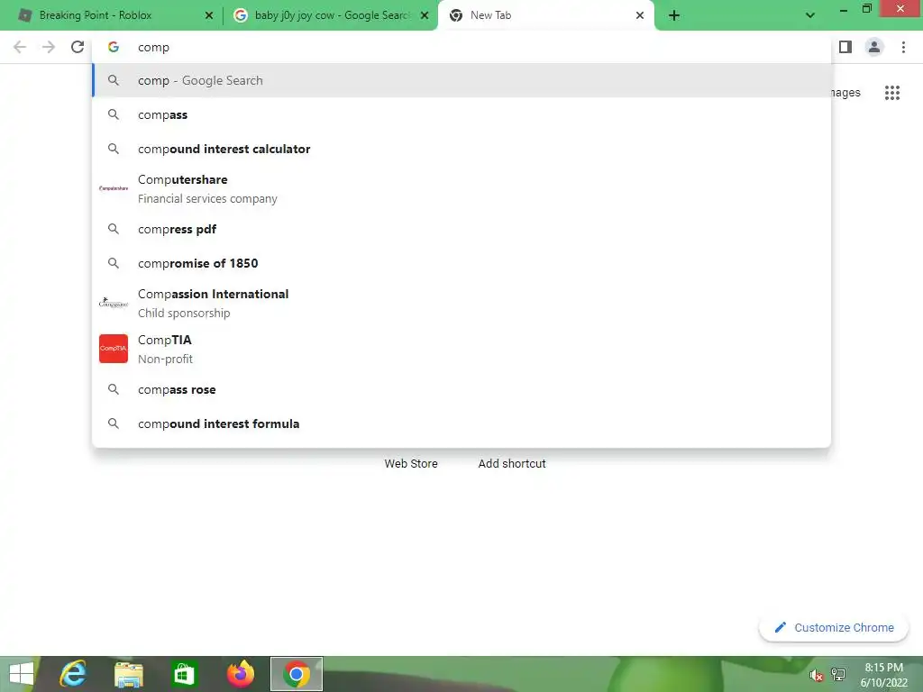Viewport: 923px width, 692px height.
Task: Expand the tab search chevron
Action: click(x=810, y=15)
